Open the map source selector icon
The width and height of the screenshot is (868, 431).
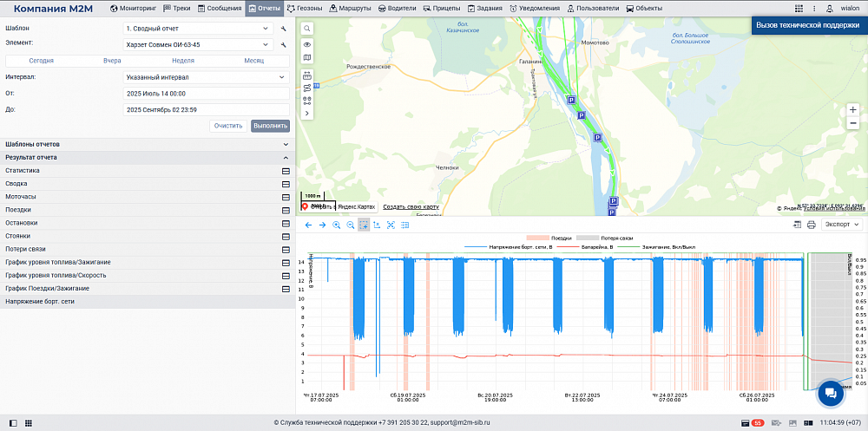(x=306, y=57)
